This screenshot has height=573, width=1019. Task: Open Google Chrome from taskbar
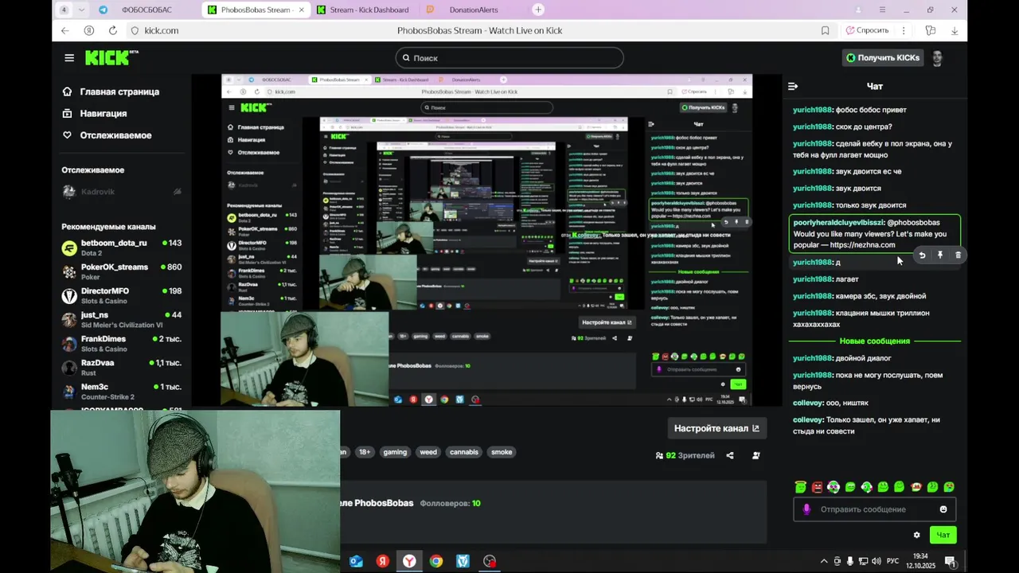click(436, 561)
